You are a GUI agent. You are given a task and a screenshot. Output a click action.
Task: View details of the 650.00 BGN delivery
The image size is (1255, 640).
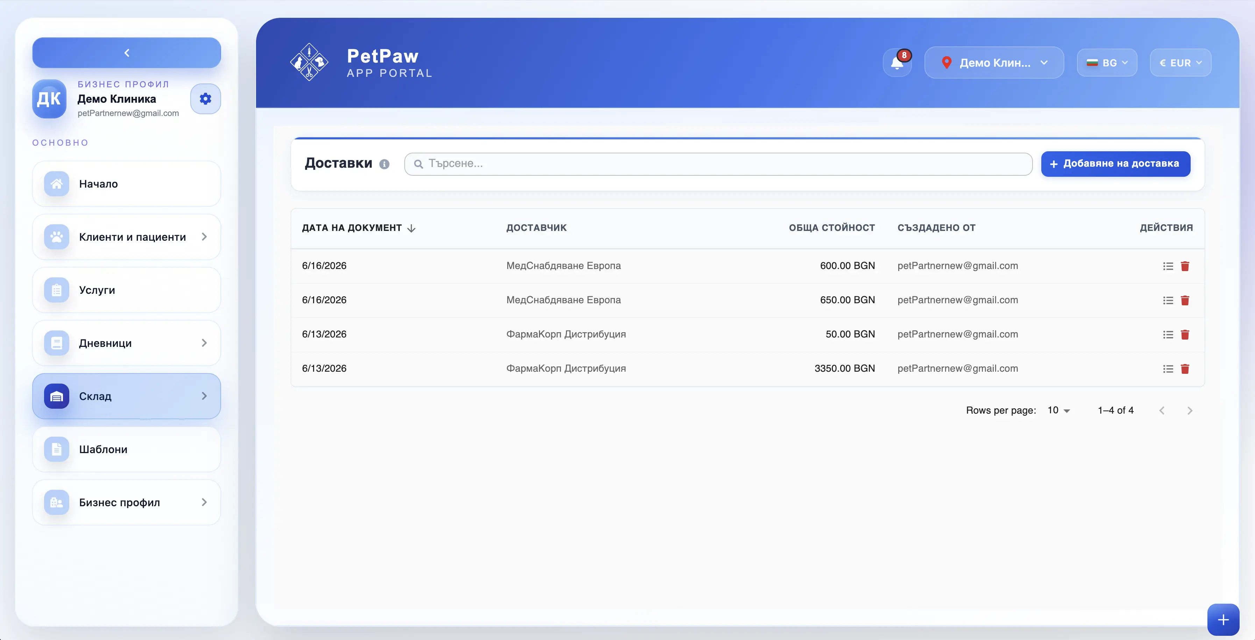click(1168, 300)
